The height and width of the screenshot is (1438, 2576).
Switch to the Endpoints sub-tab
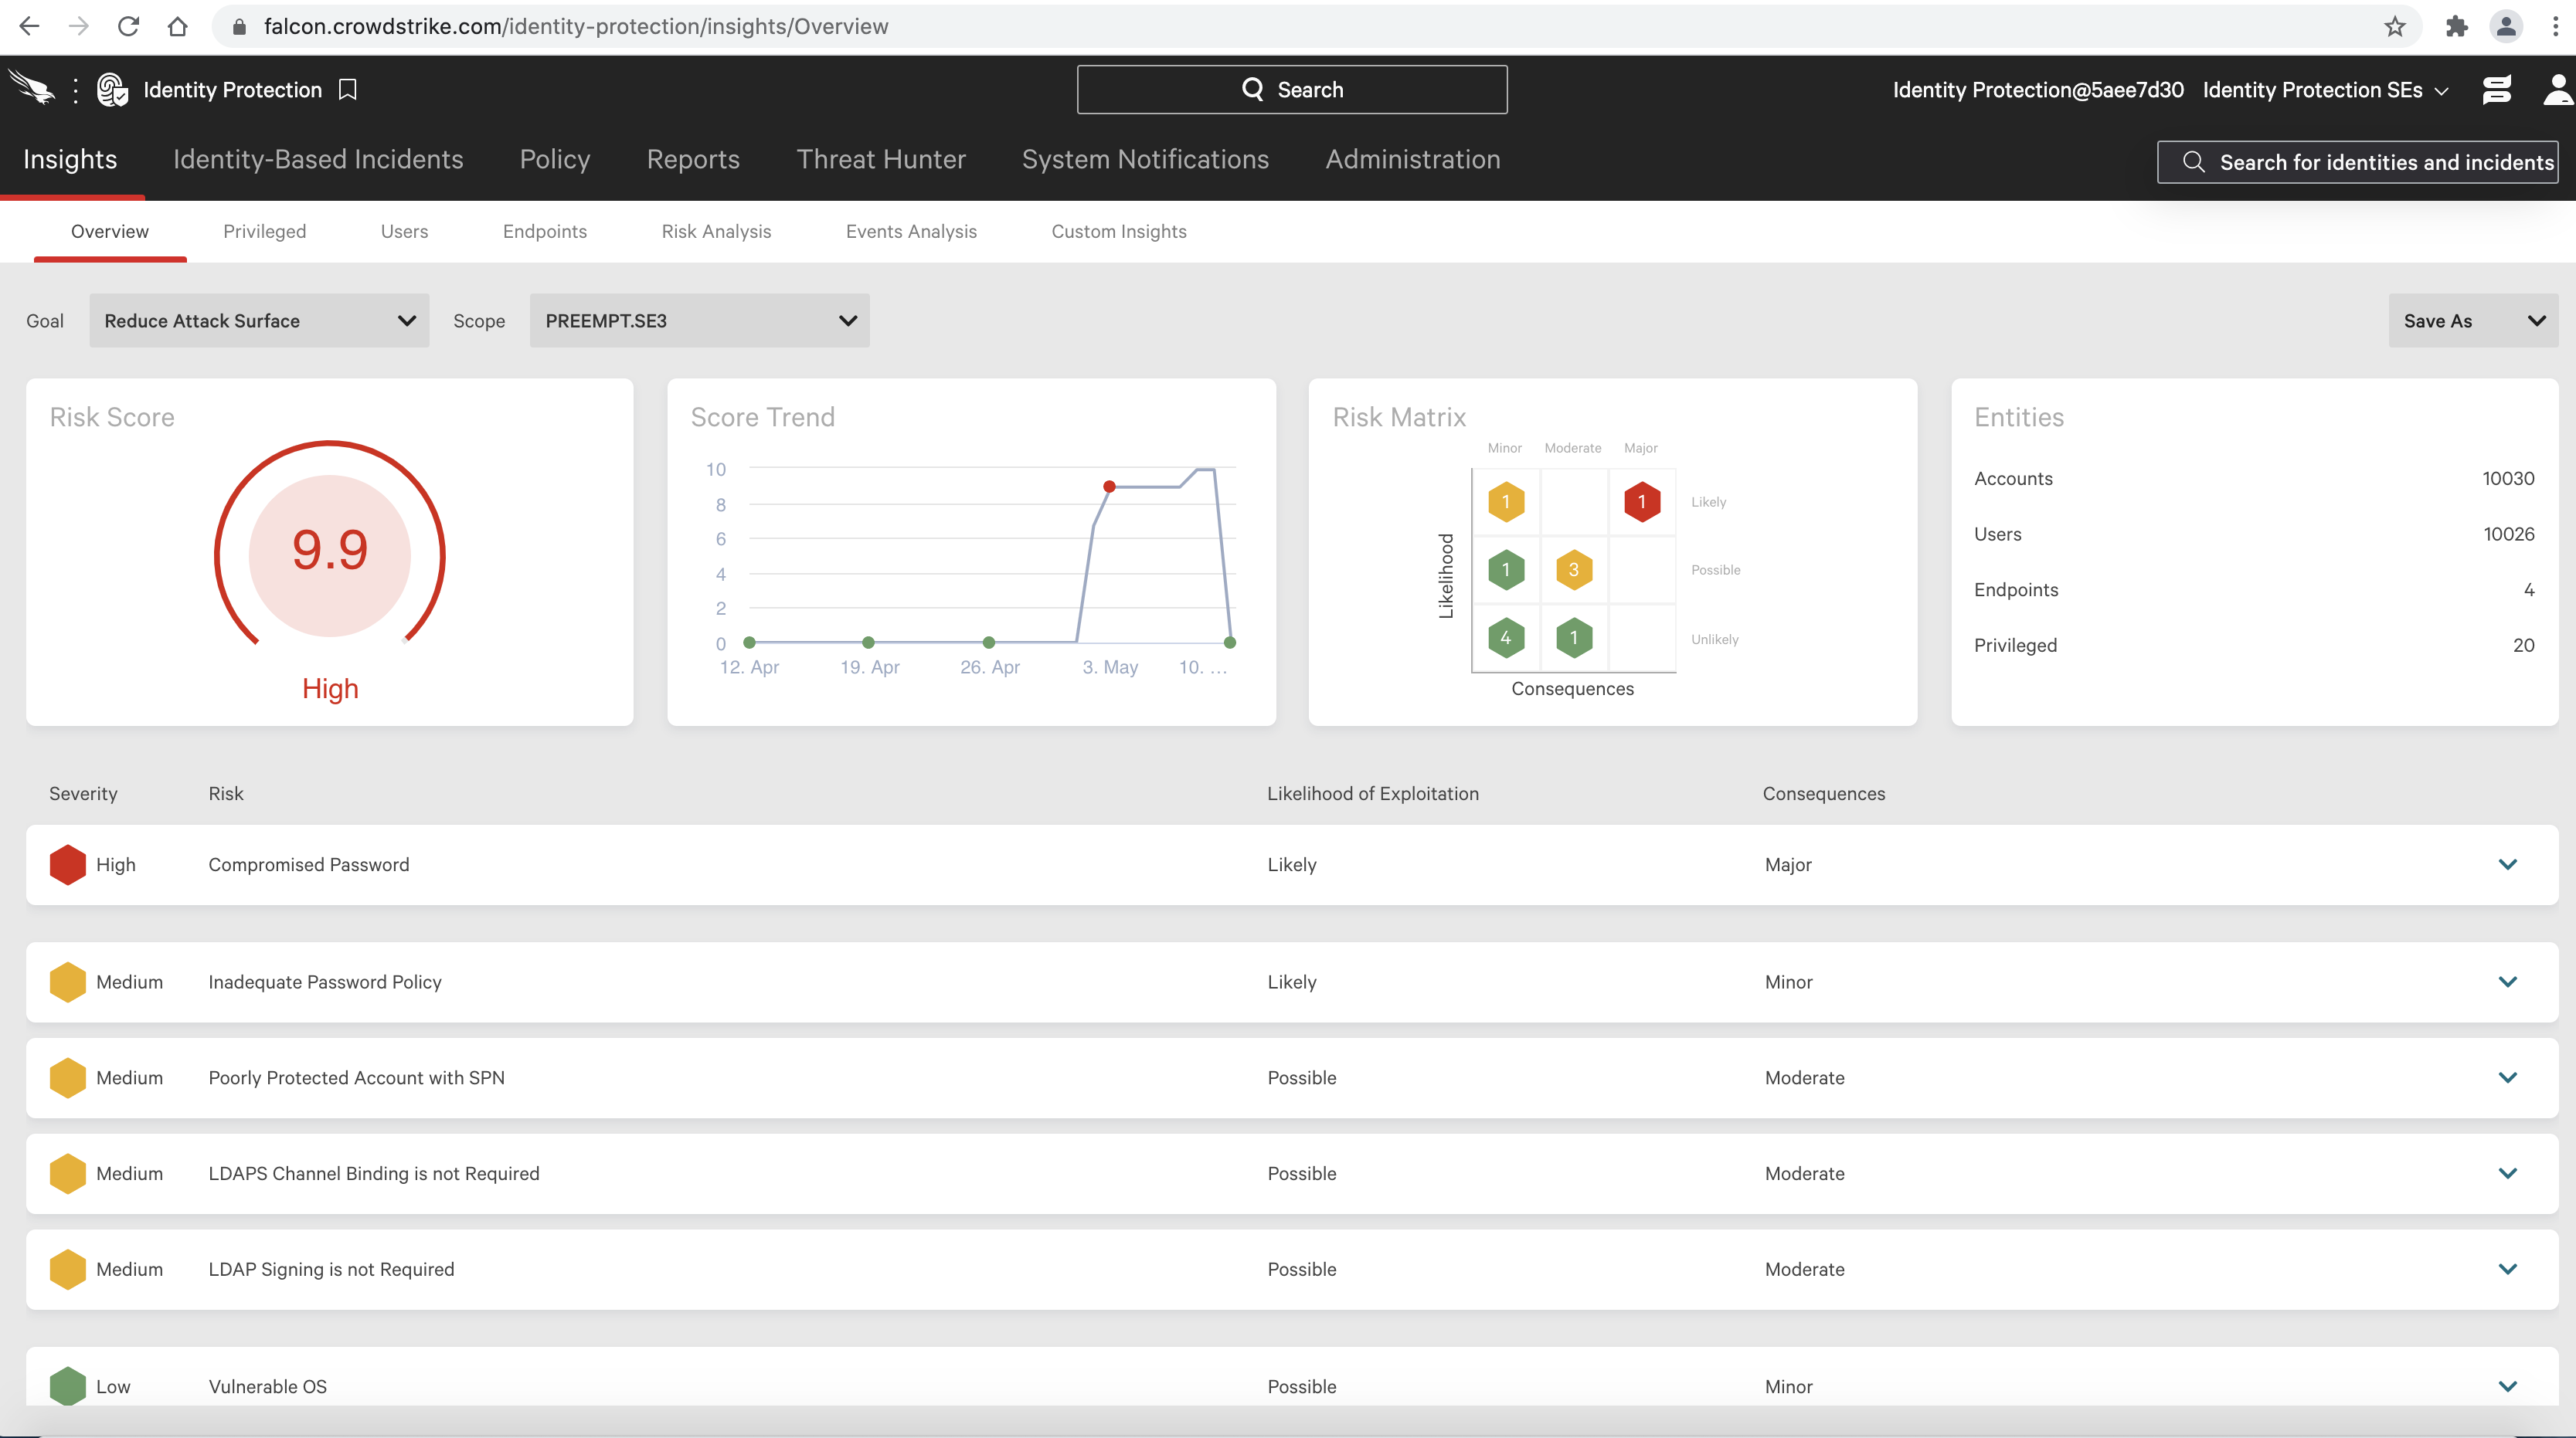click(x=545, y=231)
